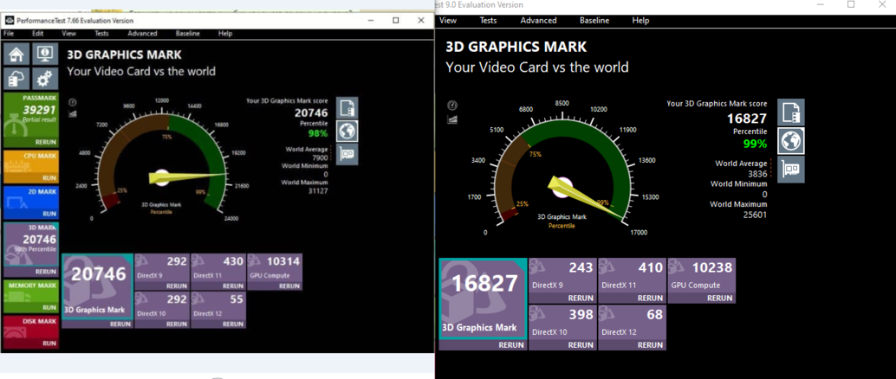
Task: Rerun DirectX 11 scoring 430
Action: pyautogui.click(x=232, y=286)
